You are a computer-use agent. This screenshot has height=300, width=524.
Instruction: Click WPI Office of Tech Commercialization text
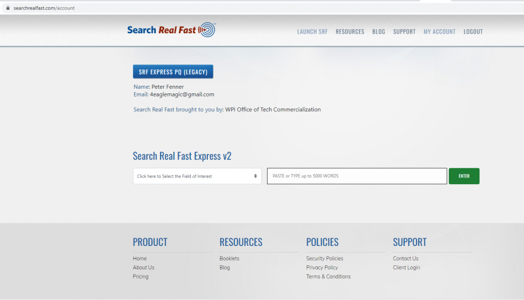pyautogui.click(x=273, y=109)
